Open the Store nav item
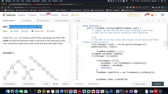Screen dimensions: 168x94 point(75,15)
